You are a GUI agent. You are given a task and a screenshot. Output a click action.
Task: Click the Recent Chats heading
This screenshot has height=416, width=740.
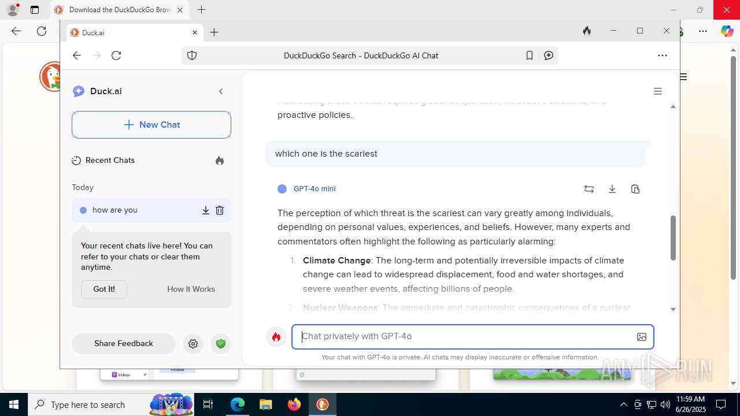tap(110, 161)
